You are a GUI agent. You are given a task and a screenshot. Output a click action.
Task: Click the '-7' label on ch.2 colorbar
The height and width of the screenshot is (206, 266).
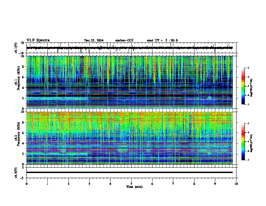[x=248, y=160]
